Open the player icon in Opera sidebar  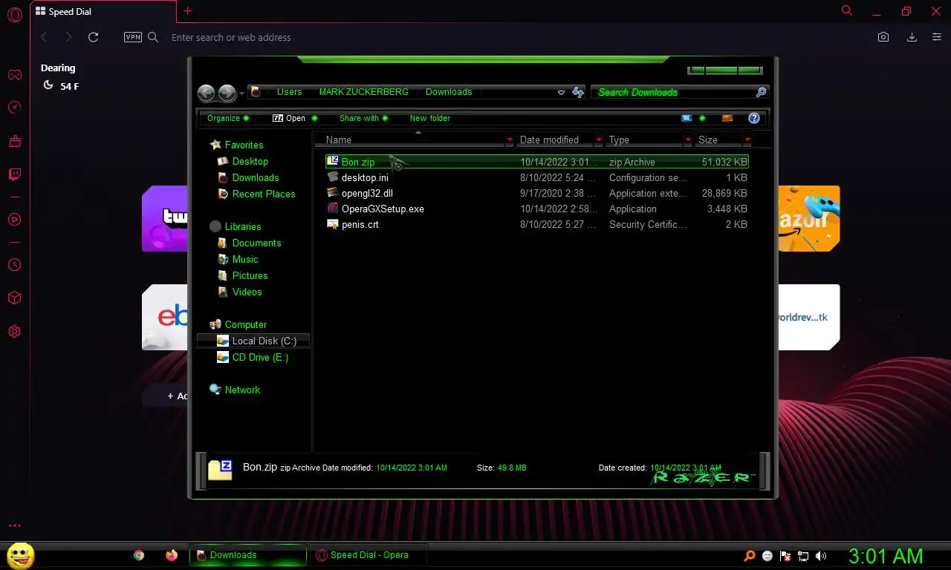14,219
